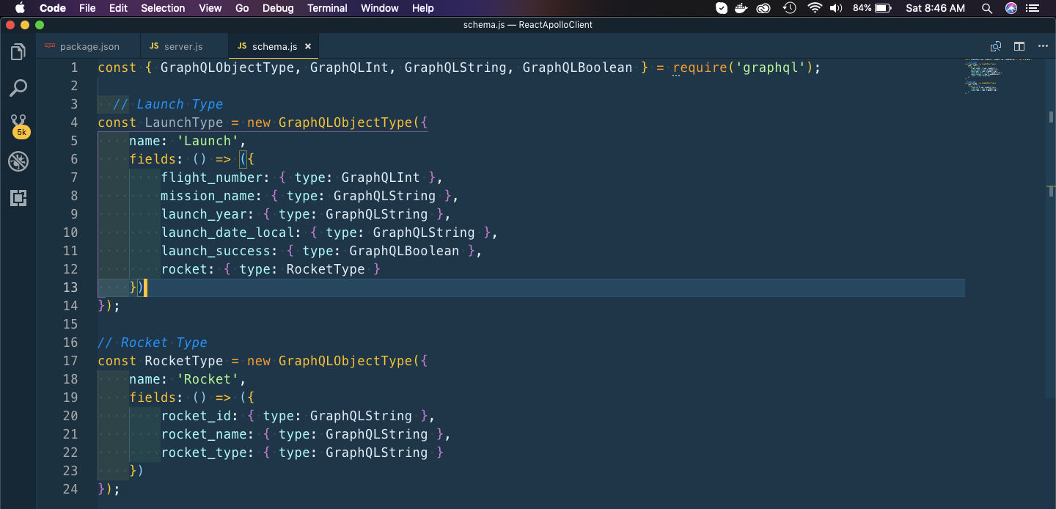The width and height of the screenshot is (1056, 509).
Task: Click the Sat 8:46 AM clock
Action: coord(935,8)
